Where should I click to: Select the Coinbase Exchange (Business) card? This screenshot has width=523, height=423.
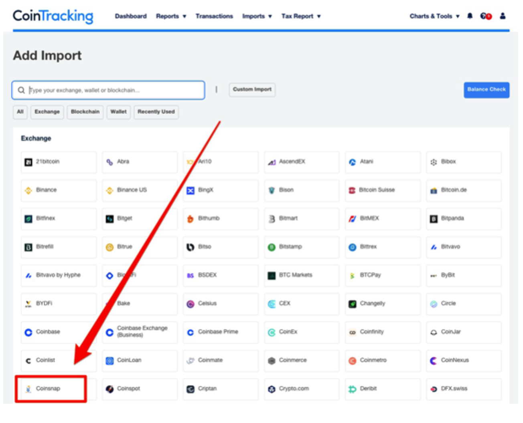(x=140, y=332)
